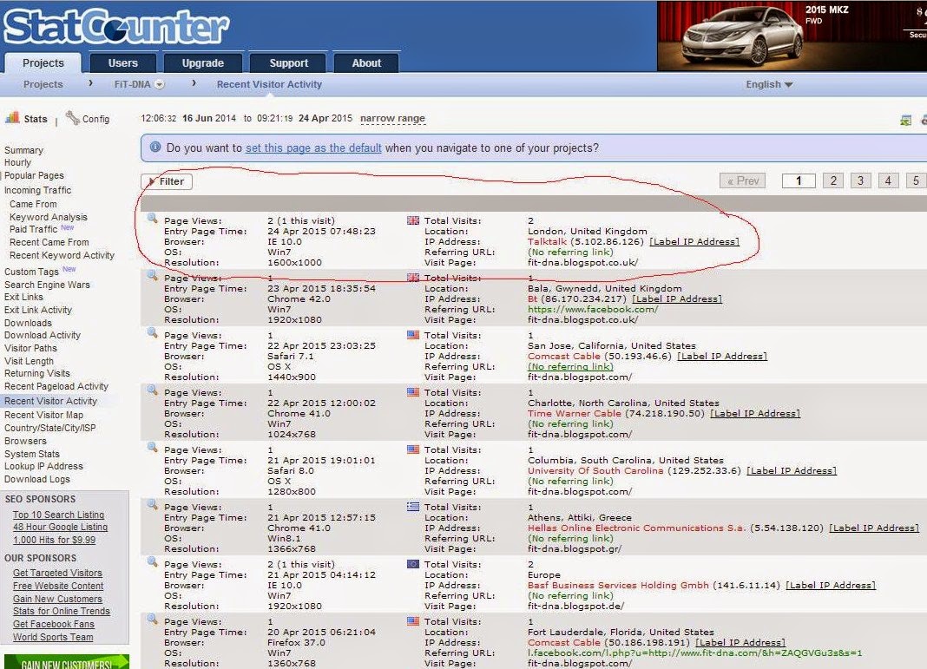Label IP Address for Bt 86.170.234.217

point(678,299)
